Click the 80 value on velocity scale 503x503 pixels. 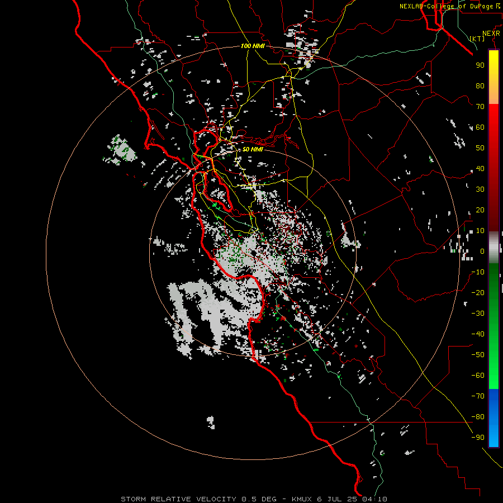tap(480, 86)
